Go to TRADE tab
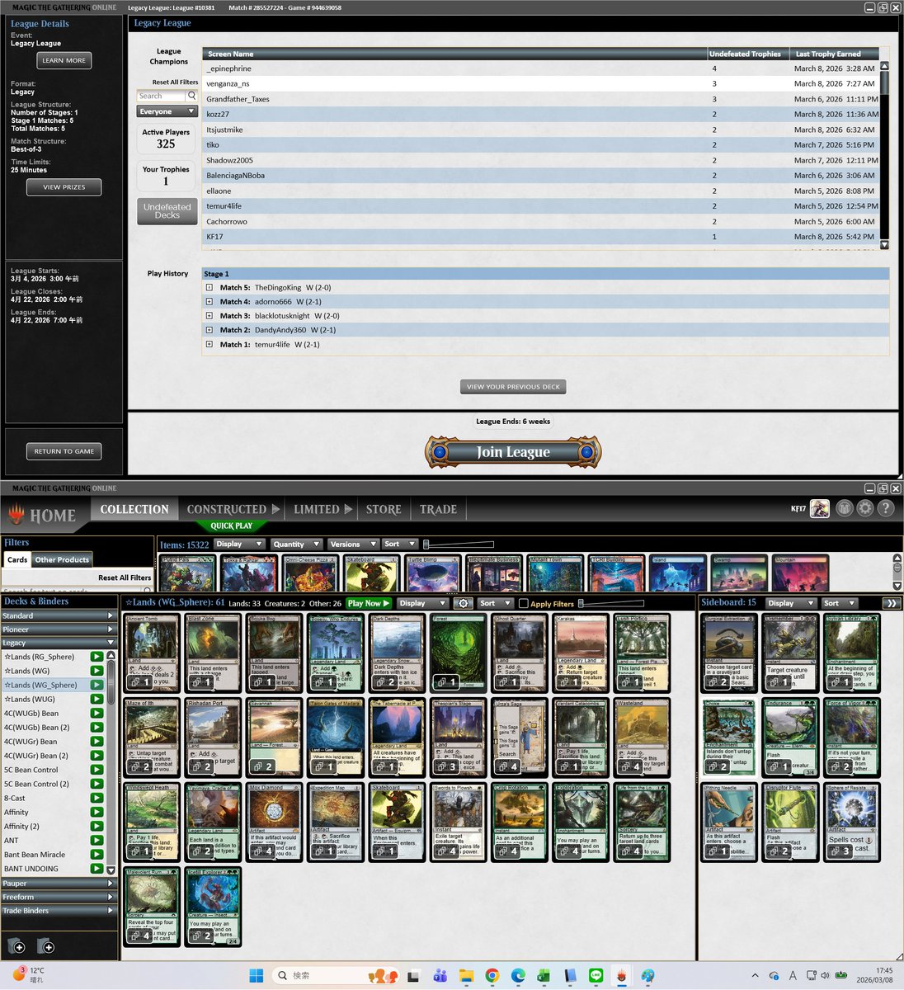The width and height of the screenshot is (904, 990). pyautogui.click(x=438, y=509)
